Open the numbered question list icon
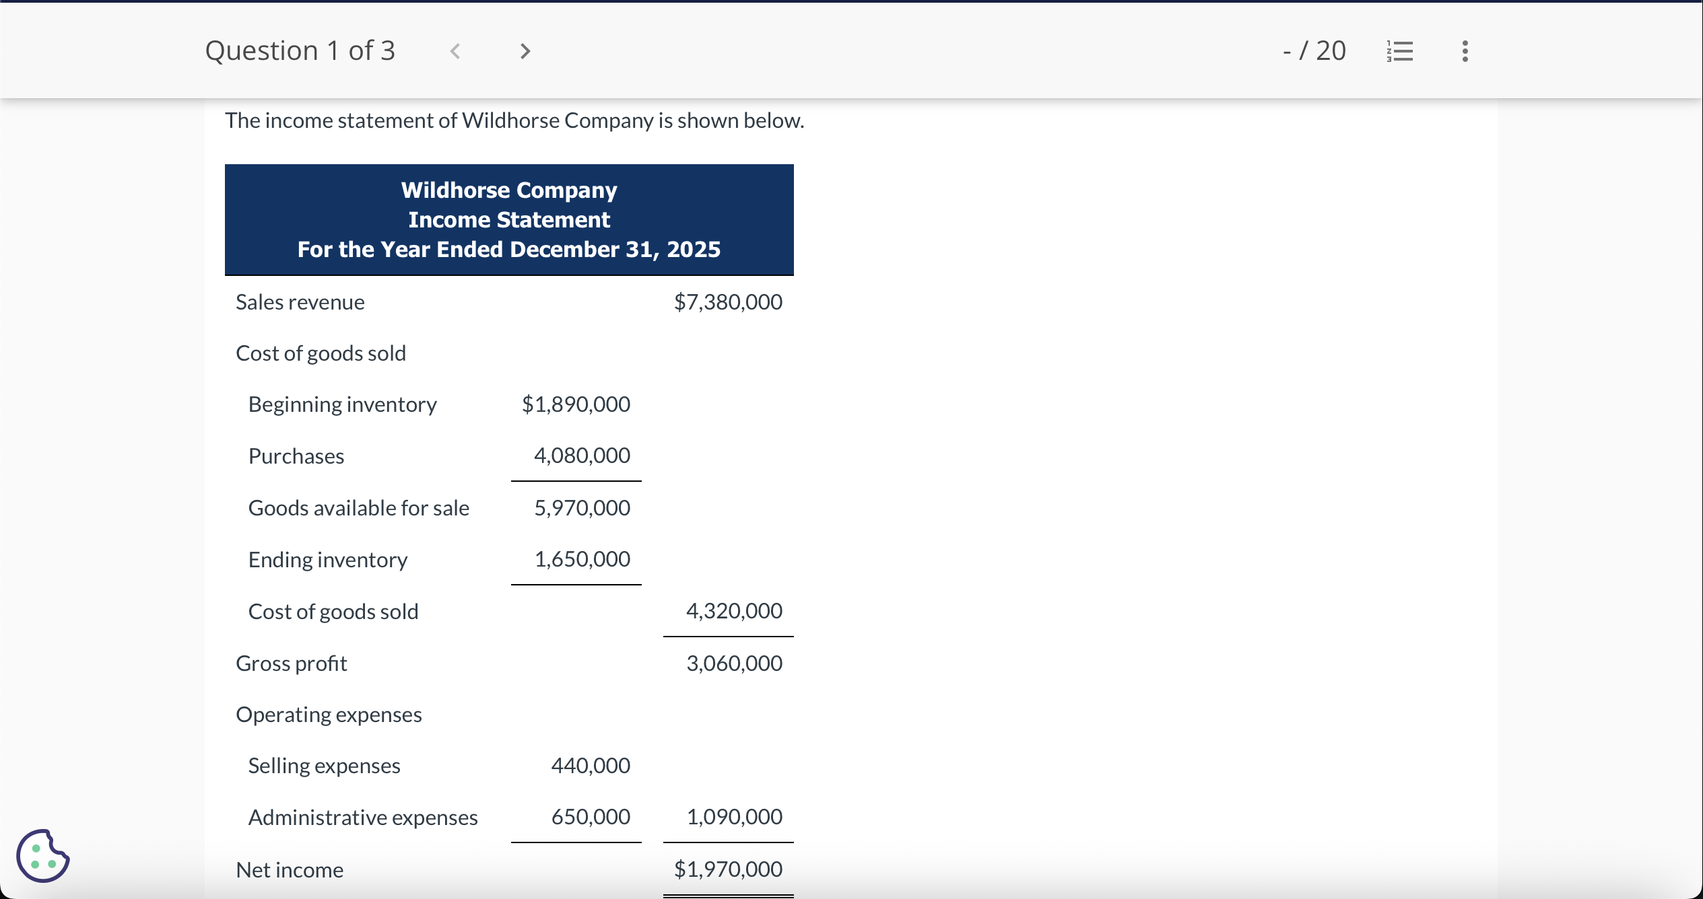This screenshot has width=1703, height=899. (1400, 50)
